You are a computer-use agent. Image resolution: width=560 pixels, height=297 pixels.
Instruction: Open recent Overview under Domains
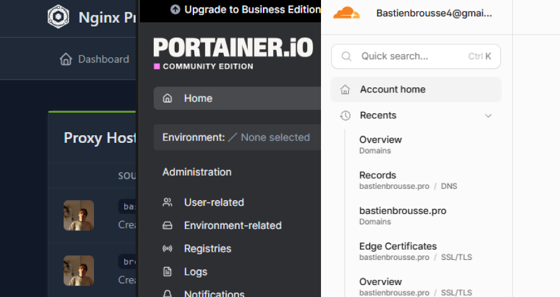click(380, 145)
